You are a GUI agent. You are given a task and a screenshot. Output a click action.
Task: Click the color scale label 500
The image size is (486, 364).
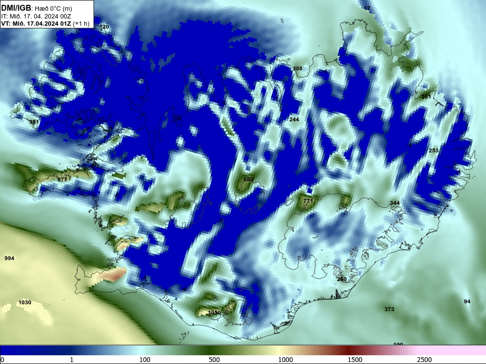(x=214, y=360)
